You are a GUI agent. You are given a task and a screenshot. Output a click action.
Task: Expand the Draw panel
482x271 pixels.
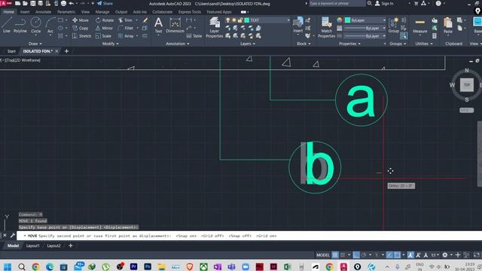coord(35,44)
